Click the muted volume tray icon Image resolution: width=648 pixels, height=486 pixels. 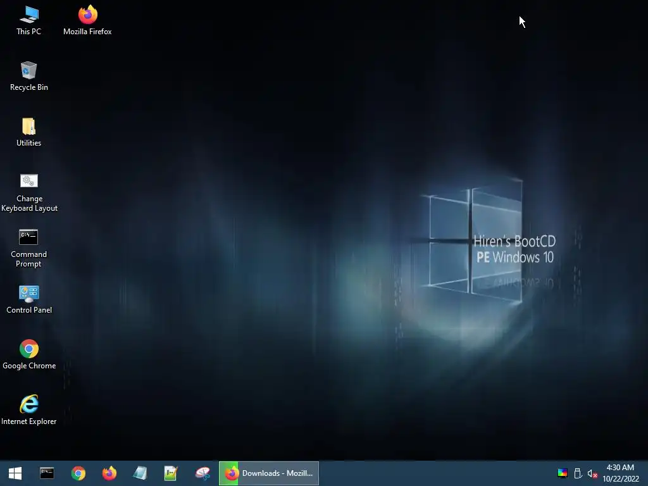coord(592,473)
